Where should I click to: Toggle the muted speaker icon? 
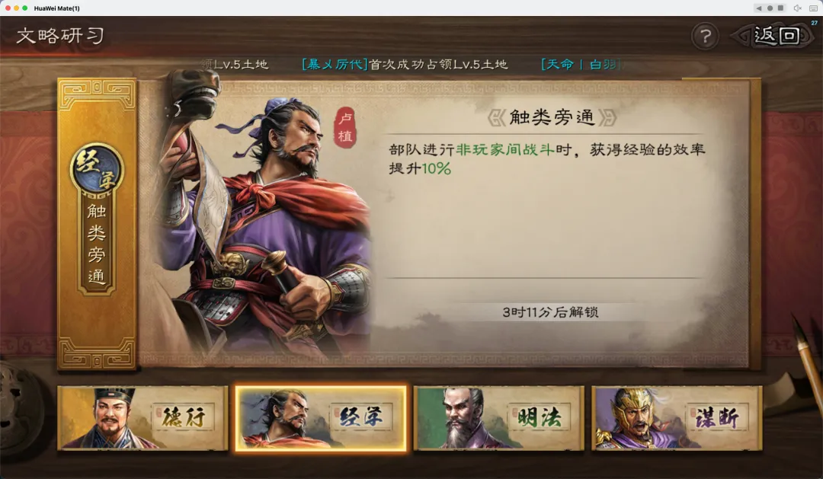[798, 8]
